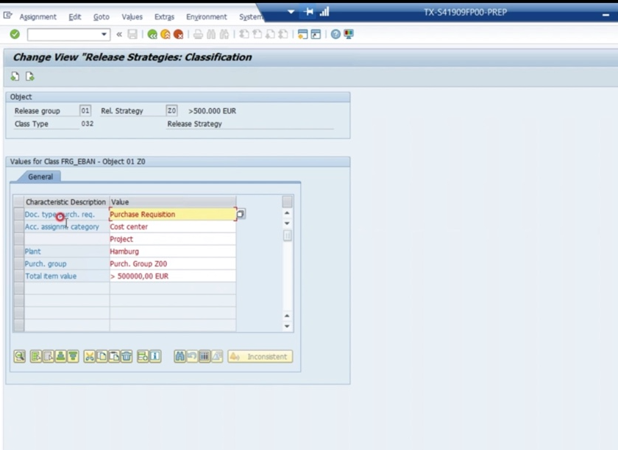Click the Scissors cut icon

90,357
